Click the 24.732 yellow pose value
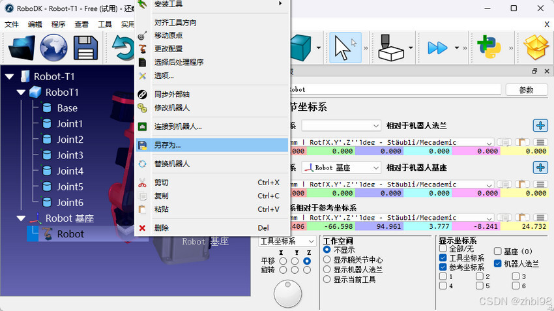The height and width of the screenshot is (311, 554). coord(524,226)
